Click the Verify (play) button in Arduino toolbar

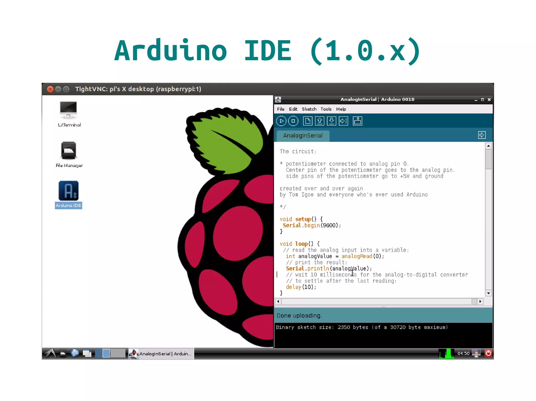(x=281, y=121)
